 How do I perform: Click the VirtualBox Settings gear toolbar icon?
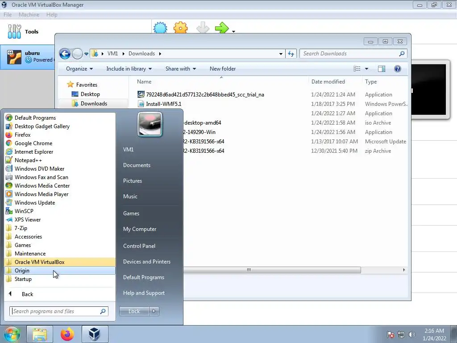pos(180,28)
